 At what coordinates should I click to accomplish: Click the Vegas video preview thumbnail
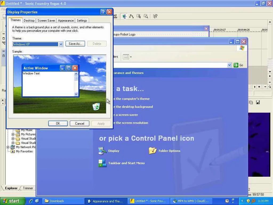259,145
